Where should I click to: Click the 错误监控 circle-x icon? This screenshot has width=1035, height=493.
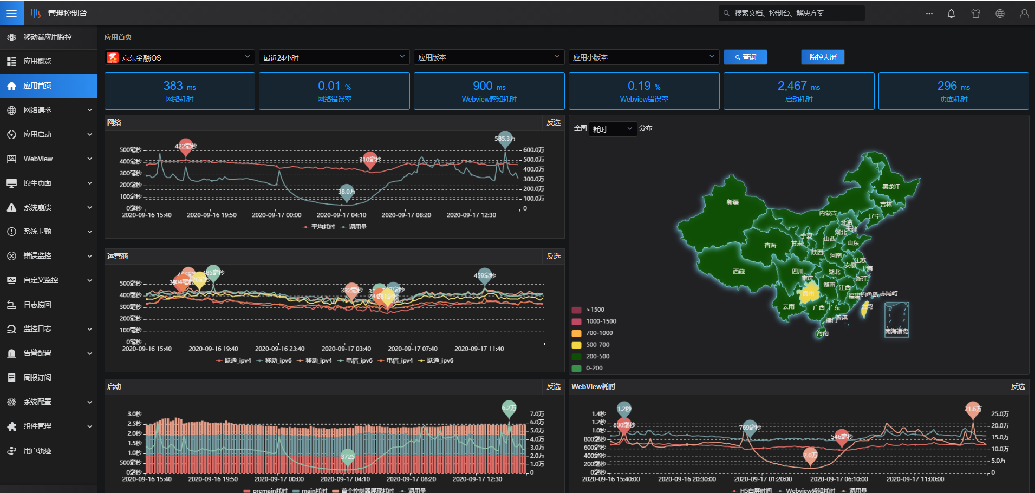[11, 256]
